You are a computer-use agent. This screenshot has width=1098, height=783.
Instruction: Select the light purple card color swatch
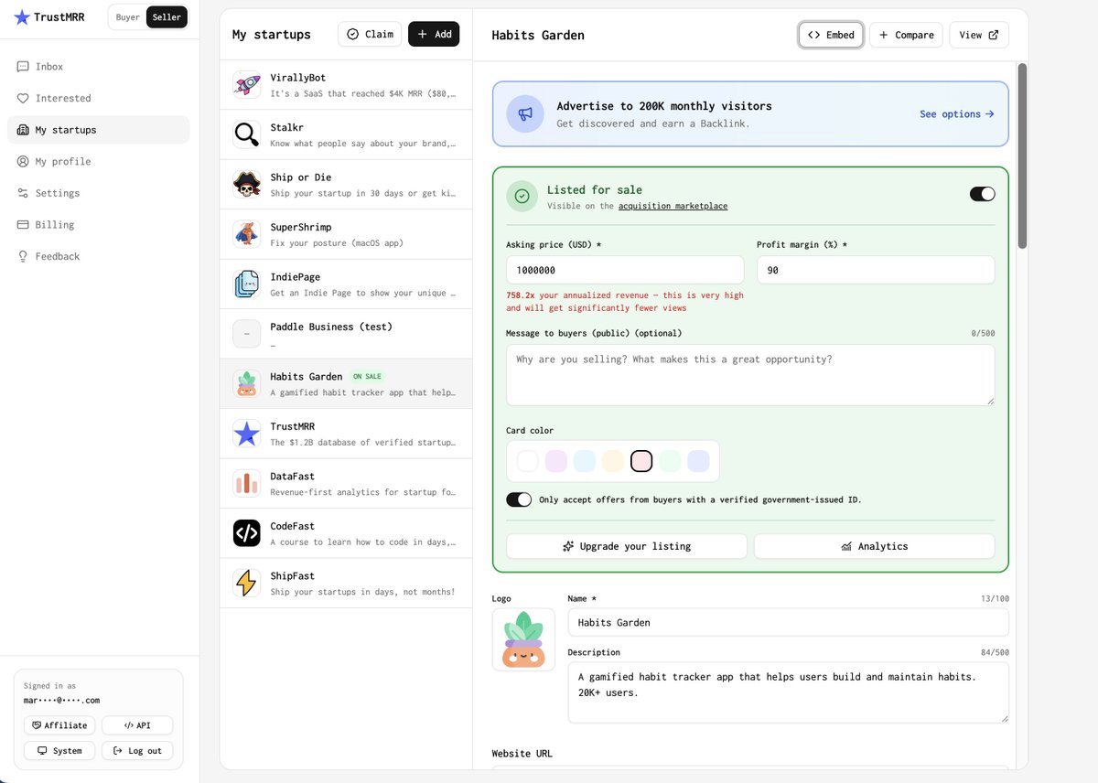click(x=556, y=461)
